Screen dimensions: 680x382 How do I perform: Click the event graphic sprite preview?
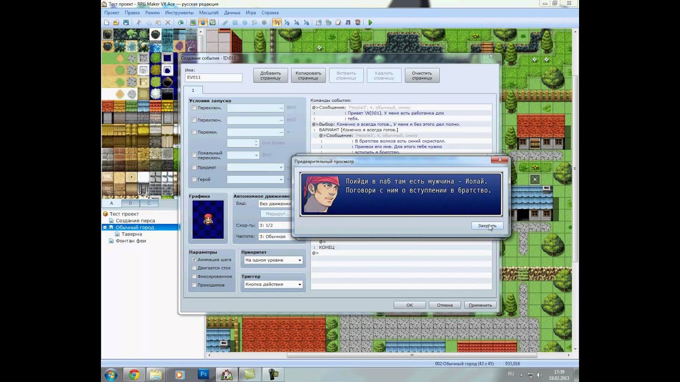(x=208, y=220)
